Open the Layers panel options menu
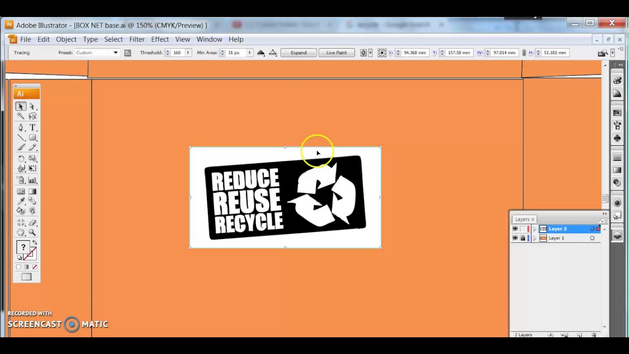 click(604, 222)
